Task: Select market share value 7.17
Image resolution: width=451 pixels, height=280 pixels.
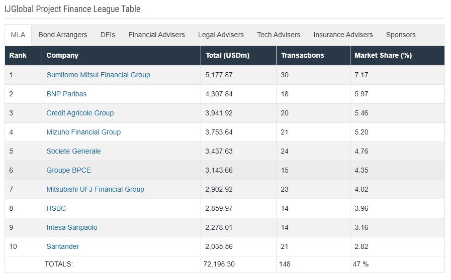Action: coord(362,75)
